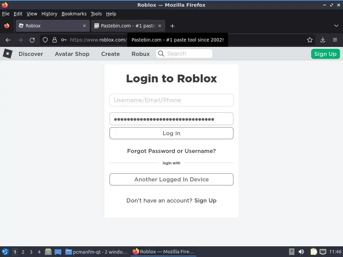The height and width of the screenshot is (257, 343).
Task: Open the Edit menu
Action: [x=18, y=14]
